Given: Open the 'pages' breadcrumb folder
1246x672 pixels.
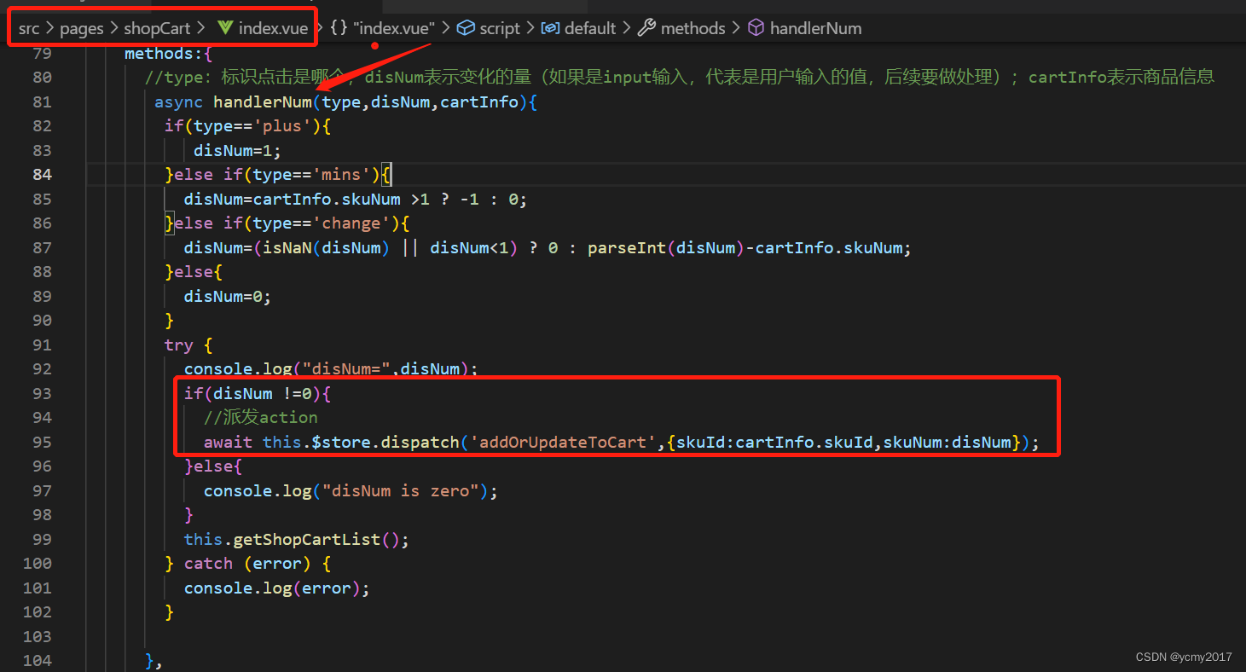Looking at the screenshot, I should click(81, 28).
